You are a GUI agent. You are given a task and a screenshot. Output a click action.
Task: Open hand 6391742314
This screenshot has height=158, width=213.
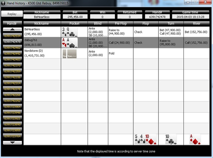[x=12, y=83]
